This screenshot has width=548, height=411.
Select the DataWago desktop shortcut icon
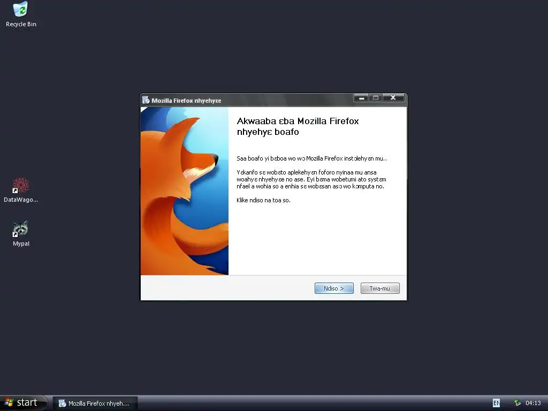pos(21,191)
